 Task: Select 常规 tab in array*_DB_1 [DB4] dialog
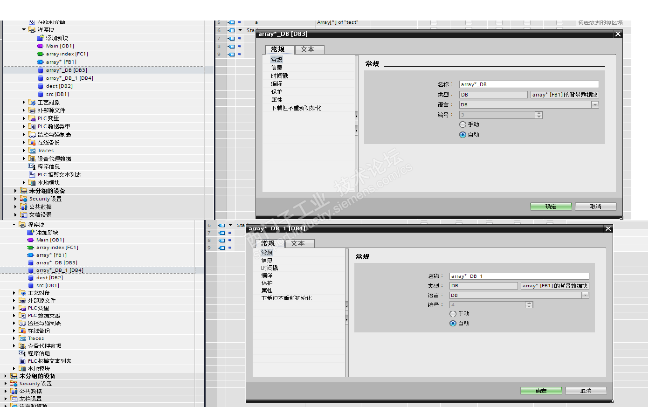269,243
